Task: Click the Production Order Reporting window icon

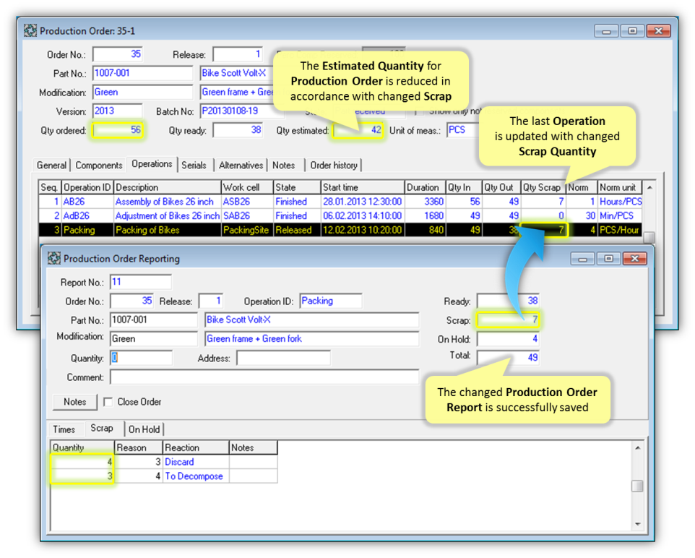Action: [x=54, y=258]
